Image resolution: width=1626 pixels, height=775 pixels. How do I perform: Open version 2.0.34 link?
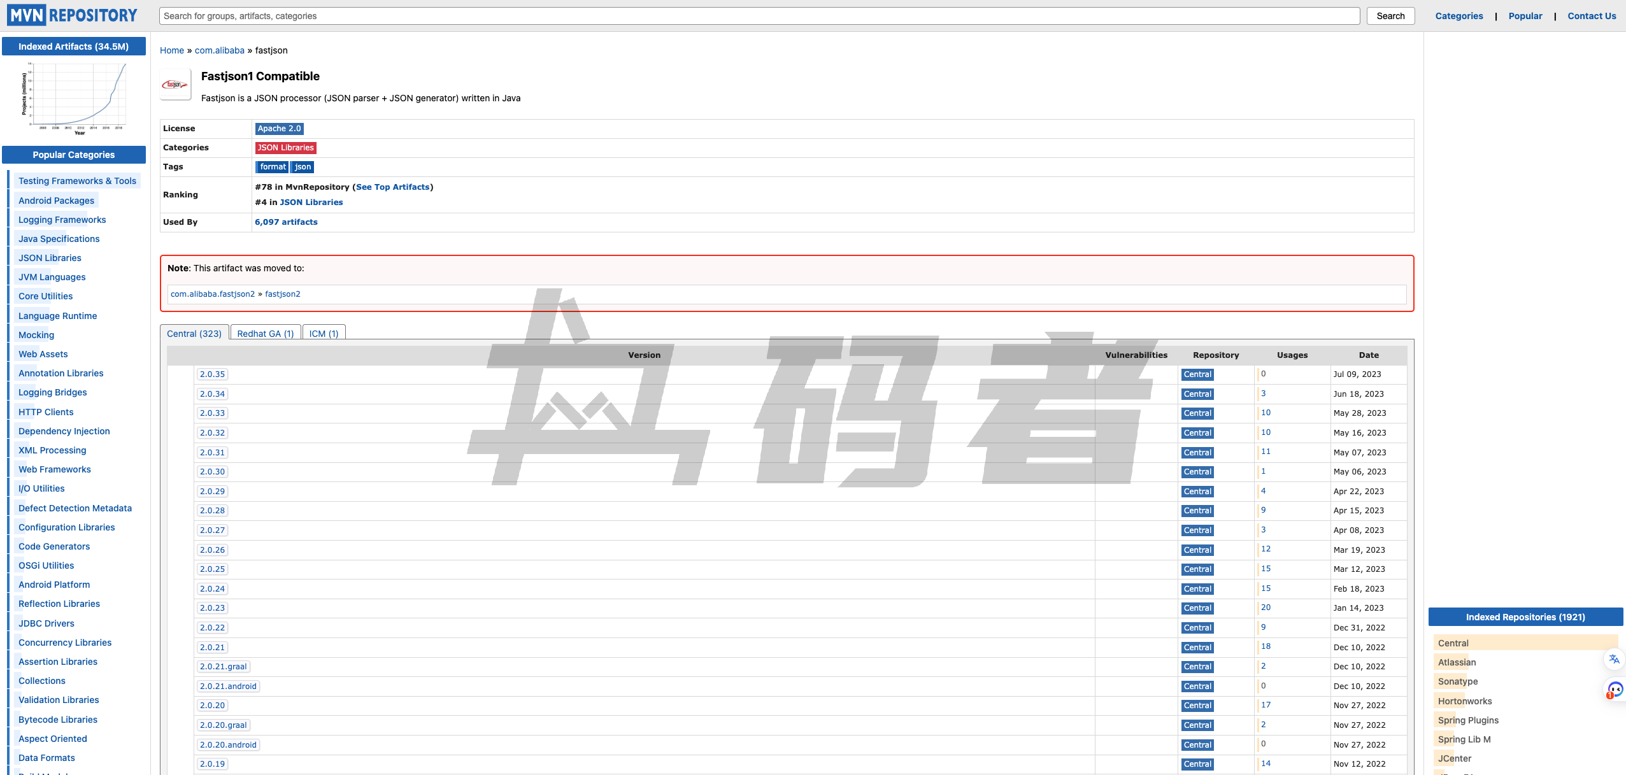pyautogui.click(x=212, y=394)
